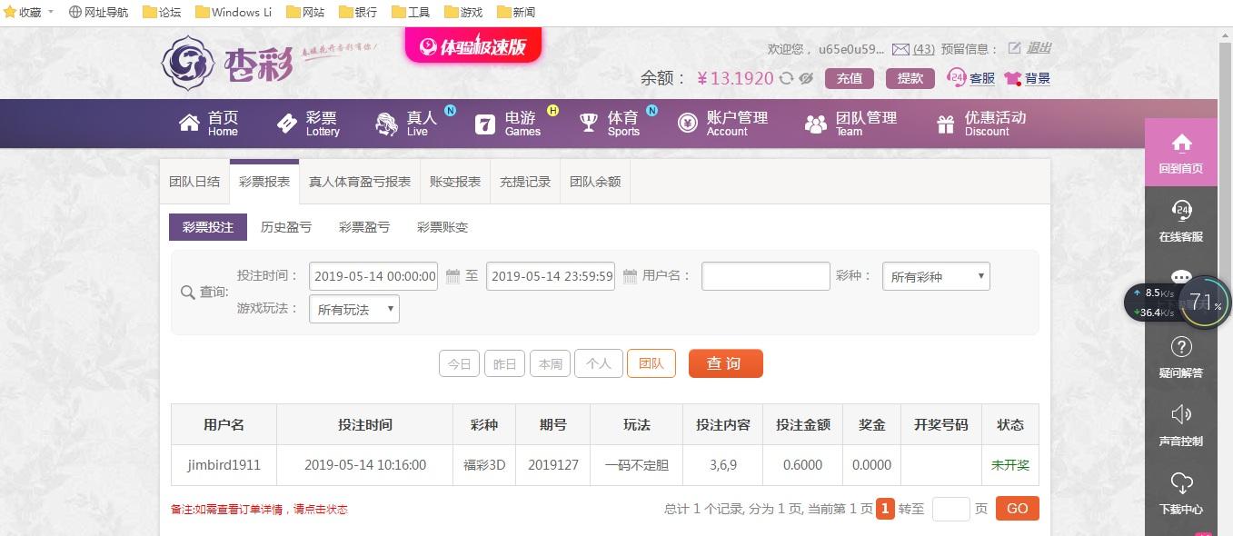Screen dimensions: 1233x536
Task: Select the 团队 scope toggle
Action: [651, 363]
